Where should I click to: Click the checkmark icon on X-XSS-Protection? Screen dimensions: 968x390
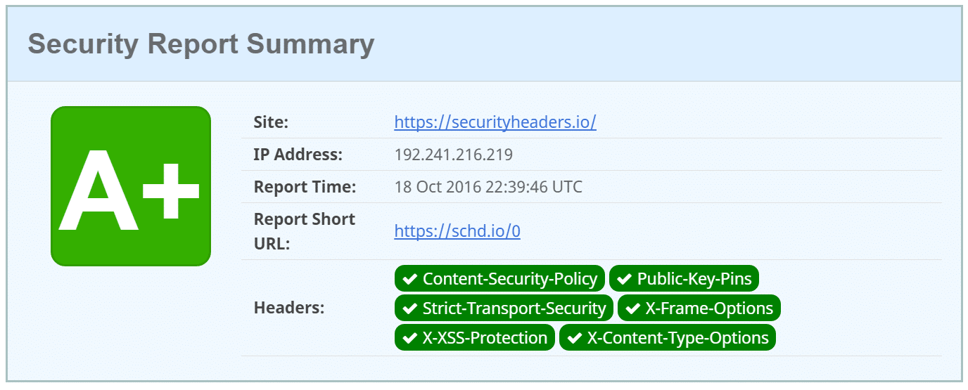[x=409, y=338]
